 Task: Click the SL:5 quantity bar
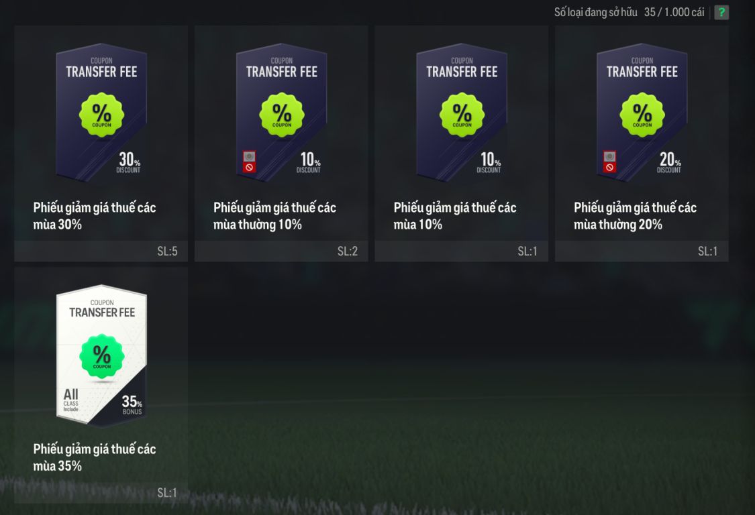tap(101, 251)
